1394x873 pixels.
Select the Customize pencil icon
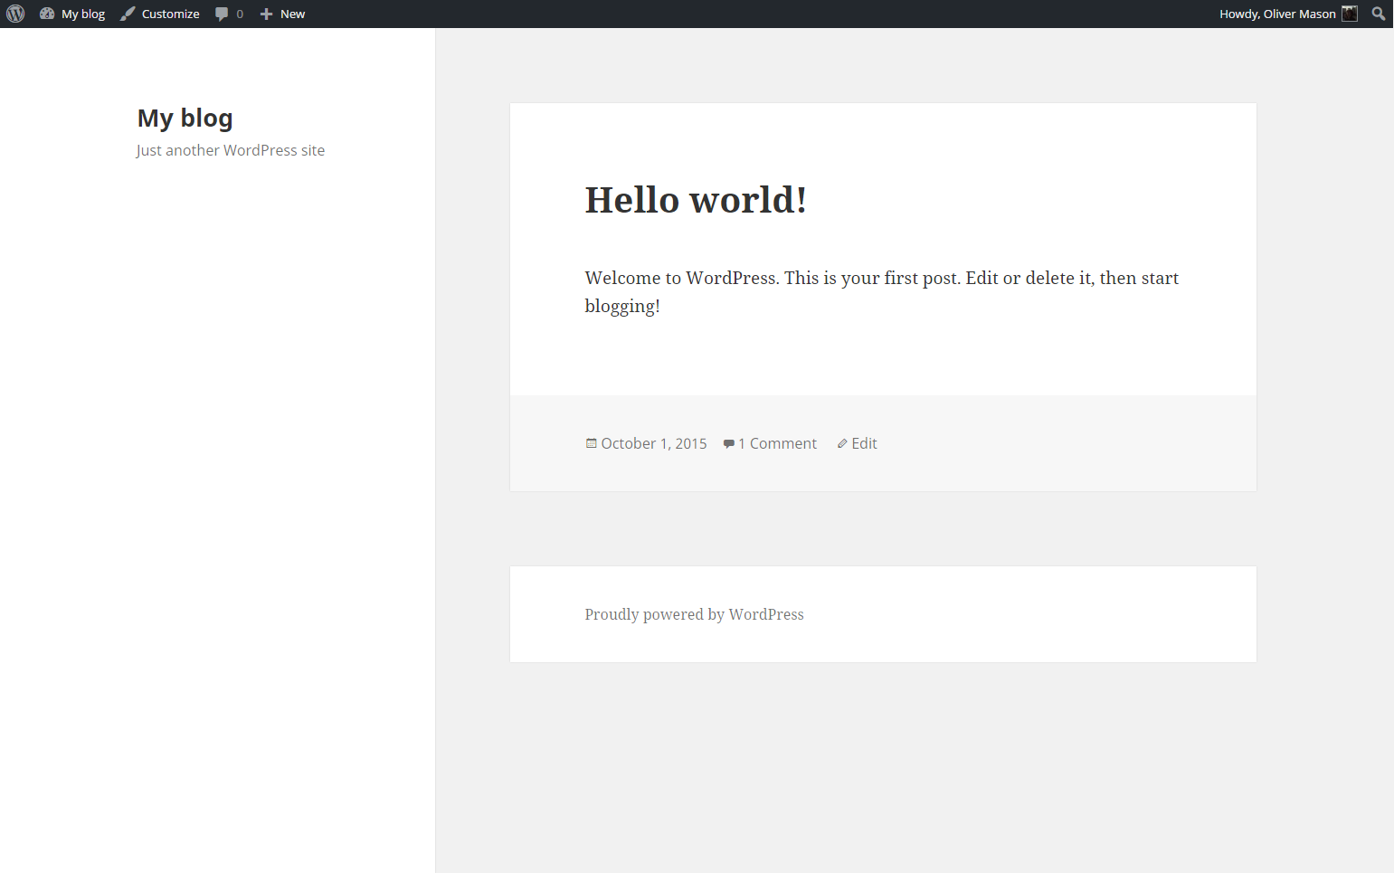127,14
